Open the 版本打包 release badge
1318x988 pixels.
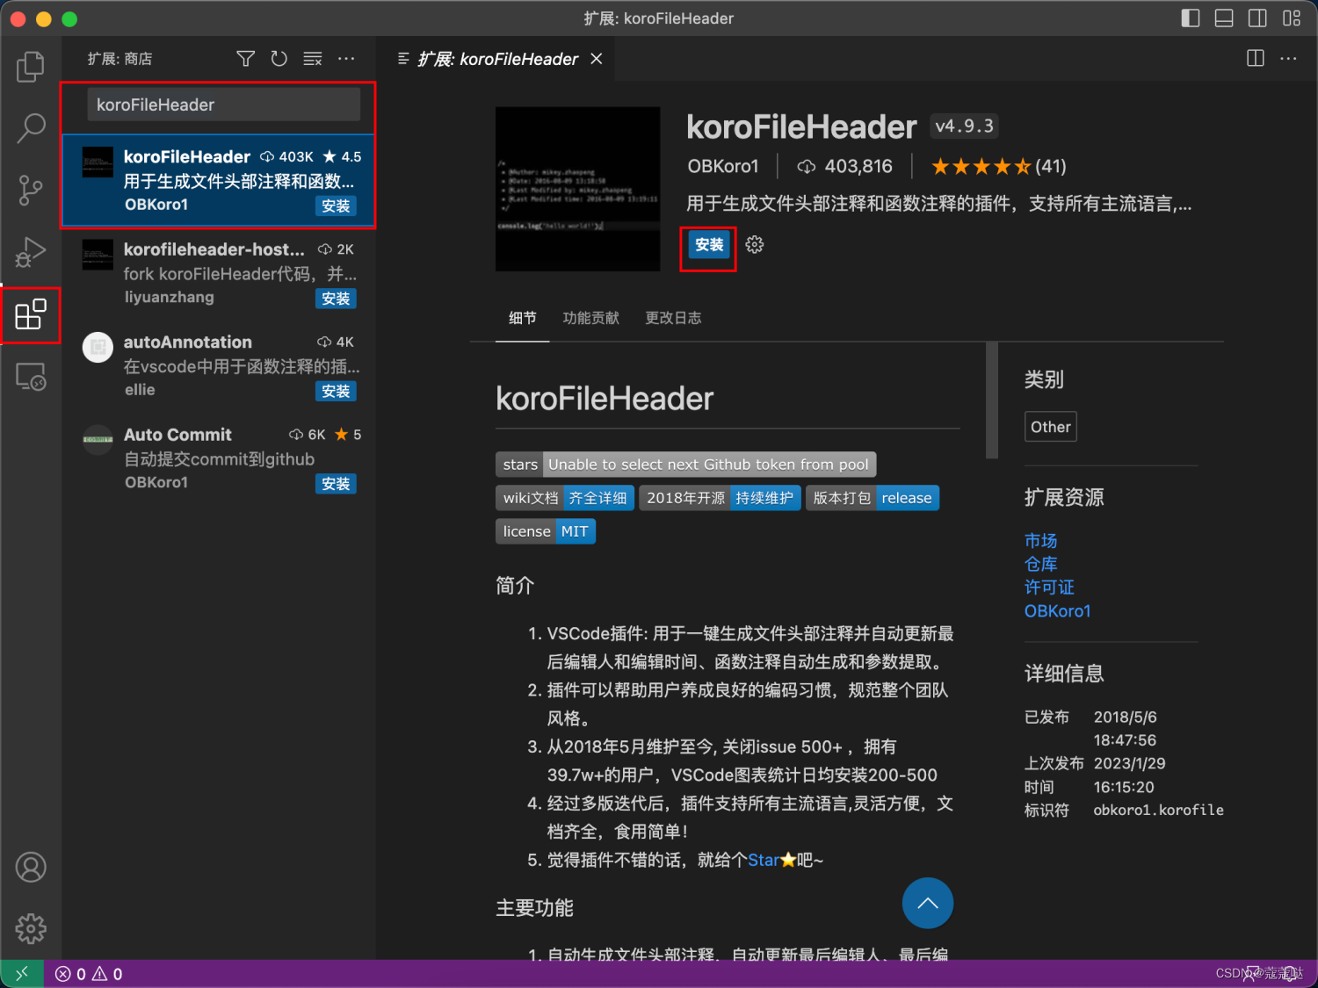point(873,498)
